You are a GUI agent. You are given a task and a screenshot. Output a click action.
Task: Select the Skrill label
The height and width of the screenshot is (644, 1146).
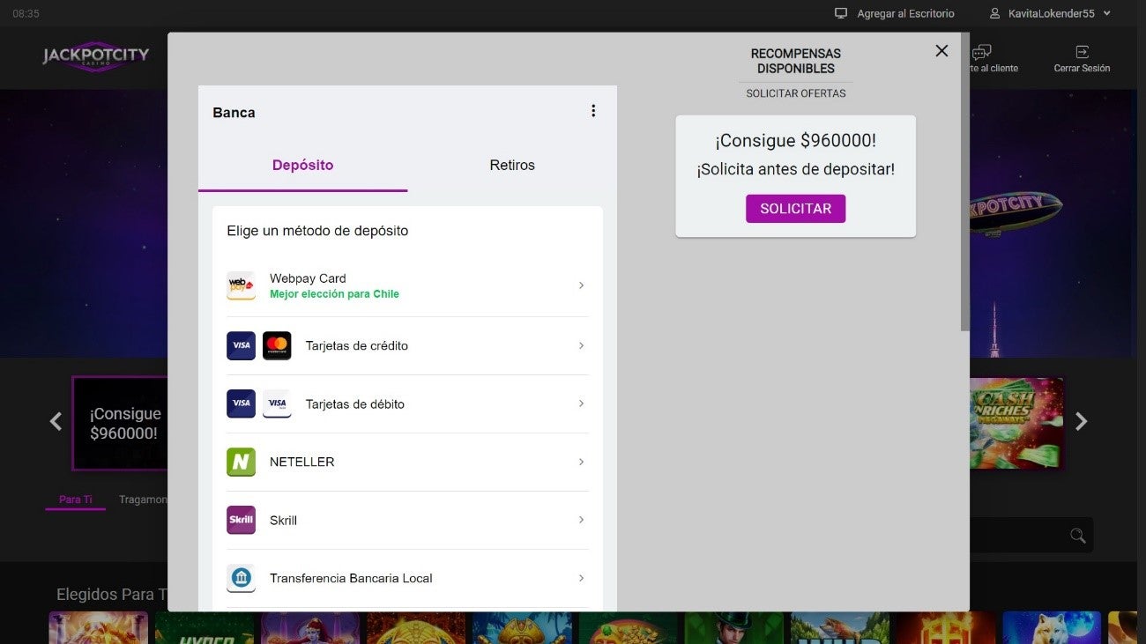pyautogui.click(x=283, y=521)
